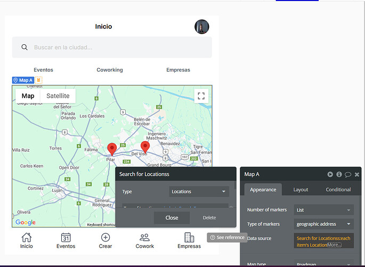Image resolution: width=365 pixels, height=267 pixels.
Task: Select the Eventos category tab
Action: tap(43, 70)
